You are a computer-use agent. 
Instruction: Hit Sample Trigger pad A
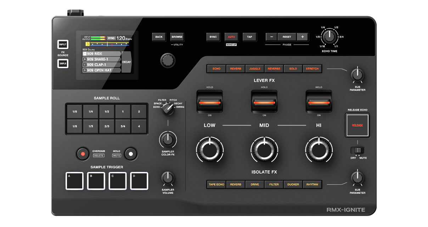74,181
